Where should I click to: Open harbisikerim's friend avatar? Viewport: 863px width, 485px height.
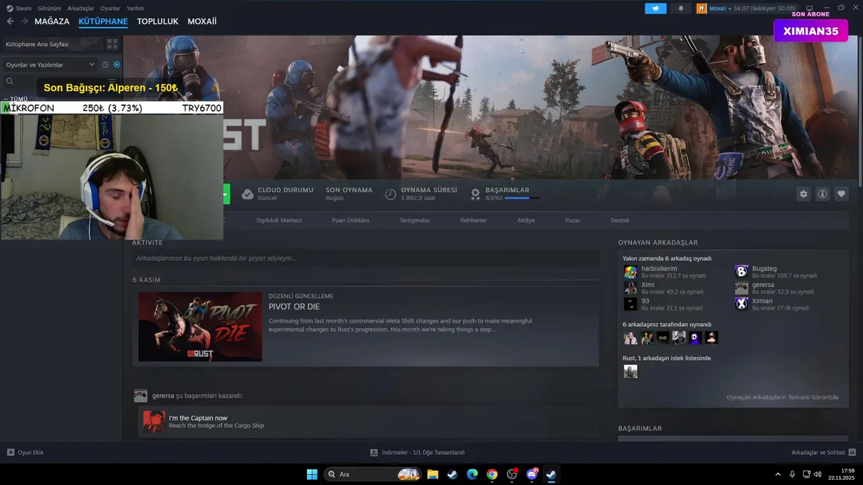[x=630, y=271]
